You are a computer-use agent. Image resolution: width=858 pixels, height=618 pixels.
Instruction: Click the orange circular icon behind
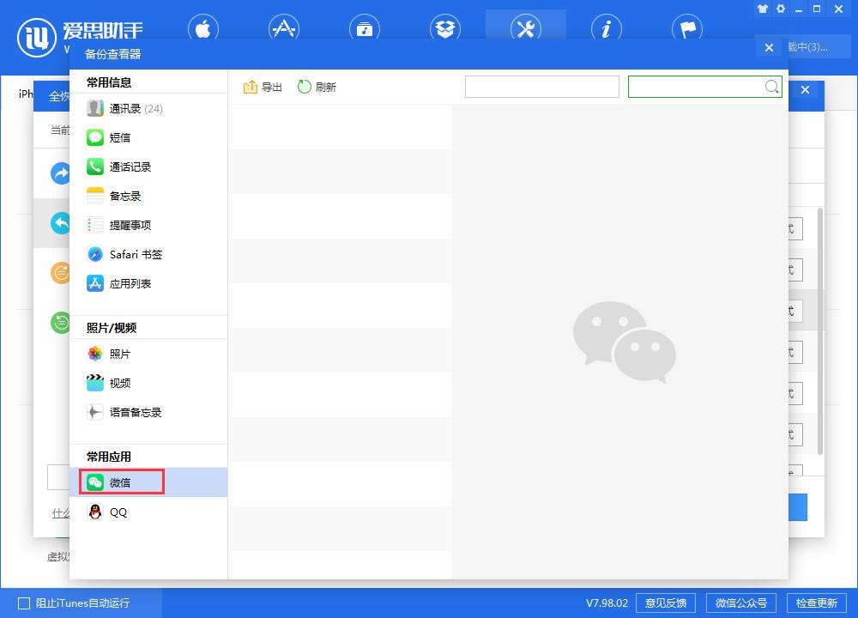pyautogui.click(x=60, y=272)
